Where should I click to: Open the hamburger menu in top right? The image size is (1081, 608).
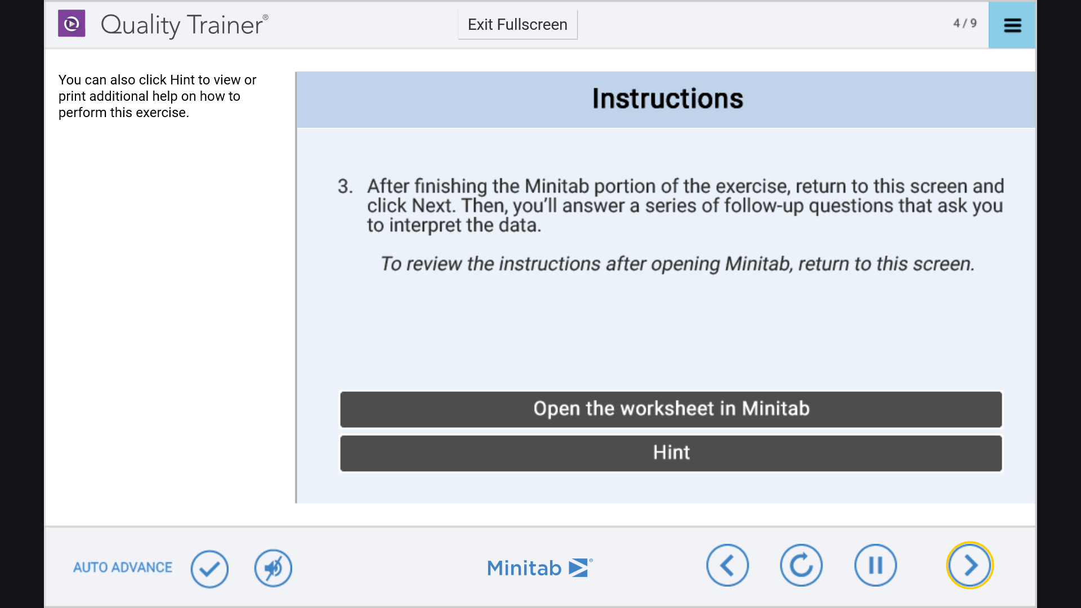tap(1012, 25)
